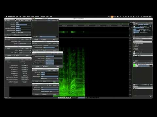Click the orange status icon in the macOS menu bar
The height and width of the screenshot is (117, 157).
112,17
